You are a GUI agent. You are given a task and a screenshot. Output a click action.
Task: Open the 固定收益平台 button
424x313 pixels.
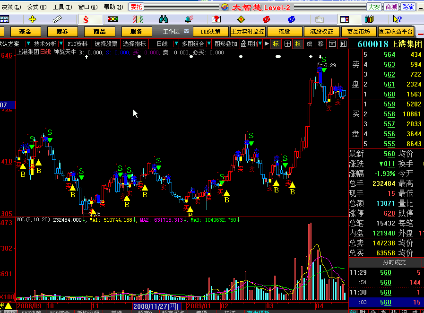[x=396, y=32]
